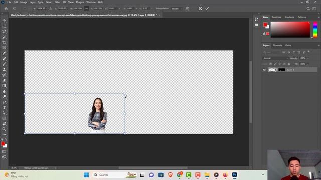The image size is (321, 180).
Task: Select the Zoom tool
Action: coord(4,129)
